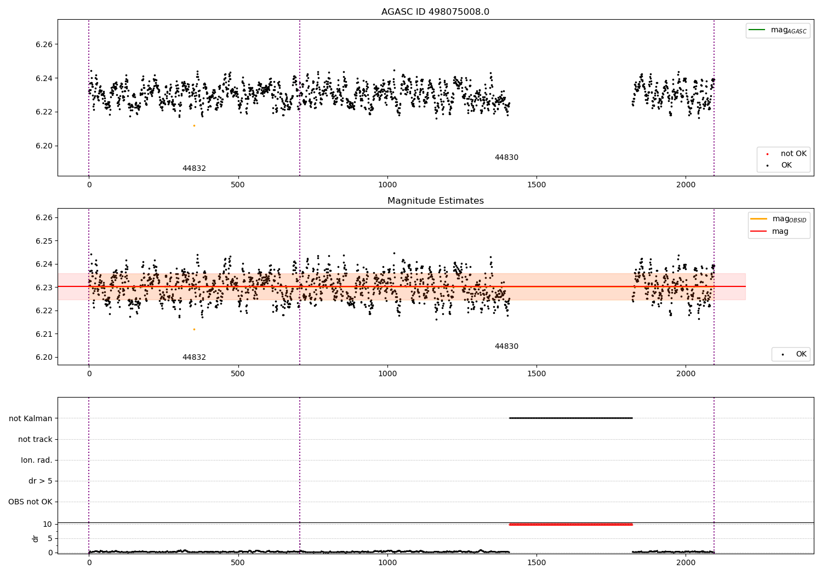Click the 'not Kalman' axis label
The width and height of the screenshot is (822, 575).
pyautogui.click(x=31, y=418)
